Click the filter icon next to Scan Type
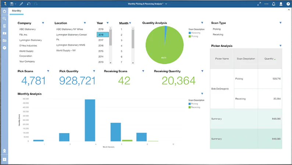Screen dimensions: 292x165 click(281, 23)
